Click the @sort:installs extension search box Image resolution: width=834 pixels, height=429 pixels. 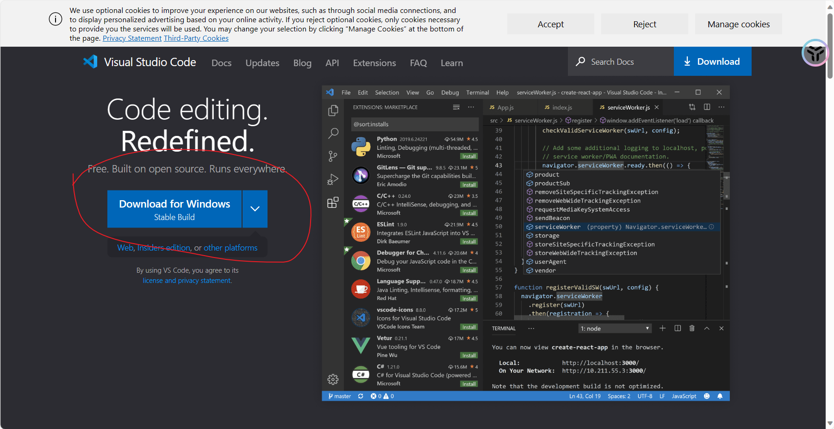415,124
